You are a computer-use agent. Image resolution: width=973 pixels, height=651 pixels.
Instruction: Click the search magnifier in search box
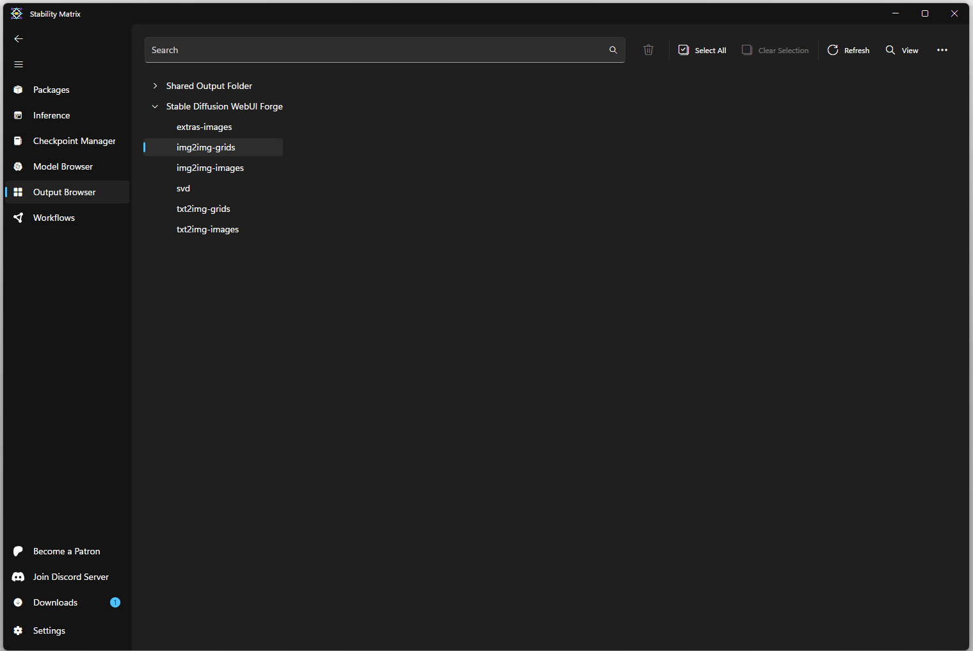tap(613, 50)
